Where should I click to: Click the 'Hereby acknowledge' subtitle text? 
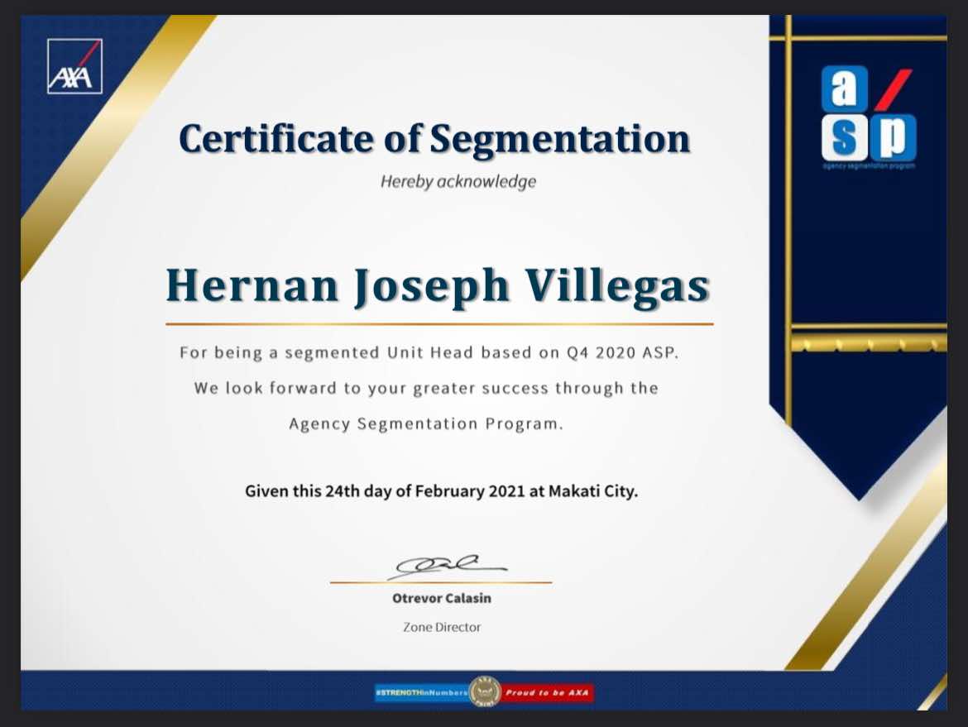pos(458,181)
